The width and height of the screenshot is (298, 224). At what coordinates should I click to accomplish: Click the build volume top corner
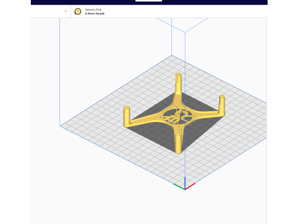(x=185, y=32)
